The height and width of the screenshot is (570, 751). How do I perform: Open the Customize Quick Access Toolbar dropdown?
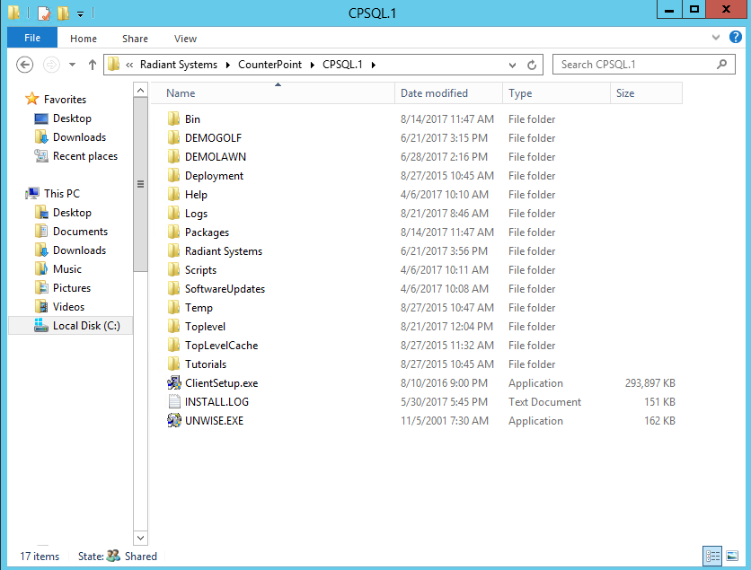[x=81, y=13]
